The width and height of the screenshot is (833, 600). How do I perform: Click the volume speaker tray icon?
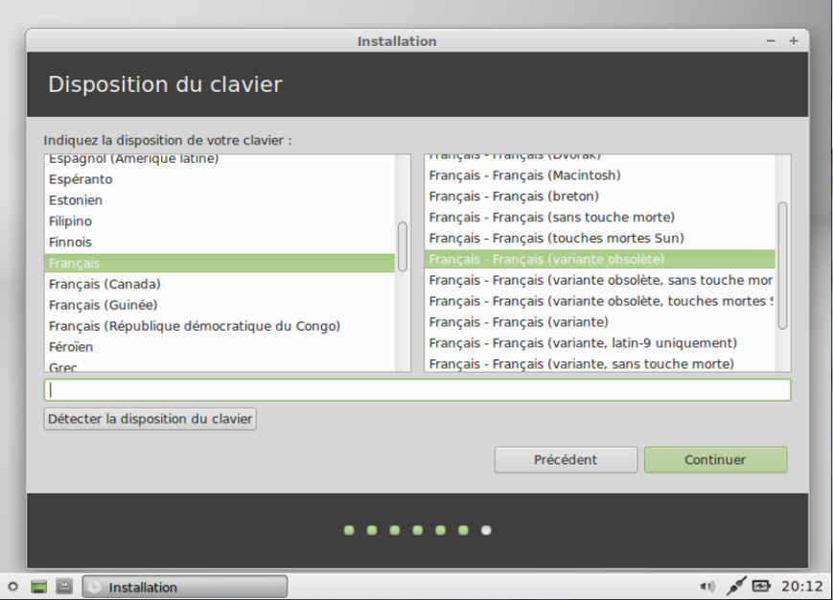(707, 587)
